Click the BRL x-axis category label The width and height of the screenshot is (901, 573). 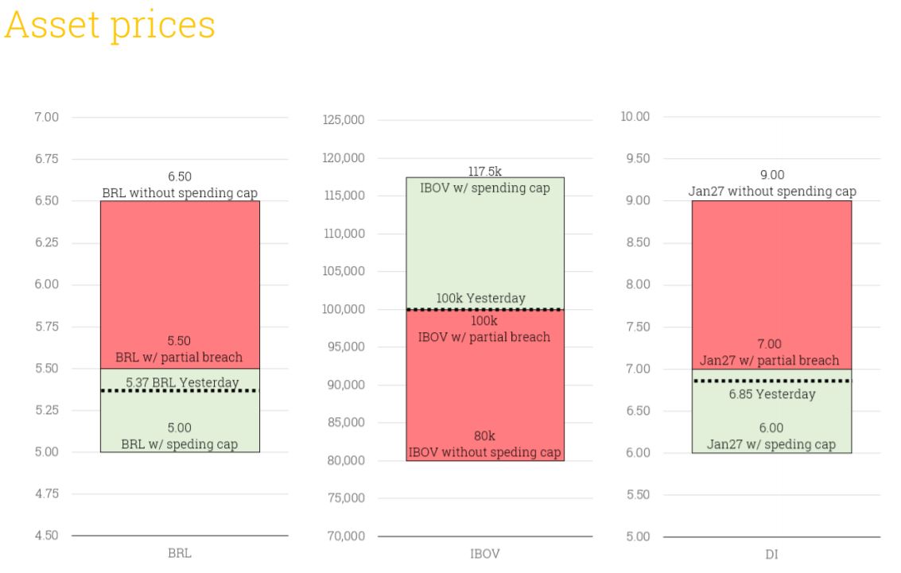[179, 553]
